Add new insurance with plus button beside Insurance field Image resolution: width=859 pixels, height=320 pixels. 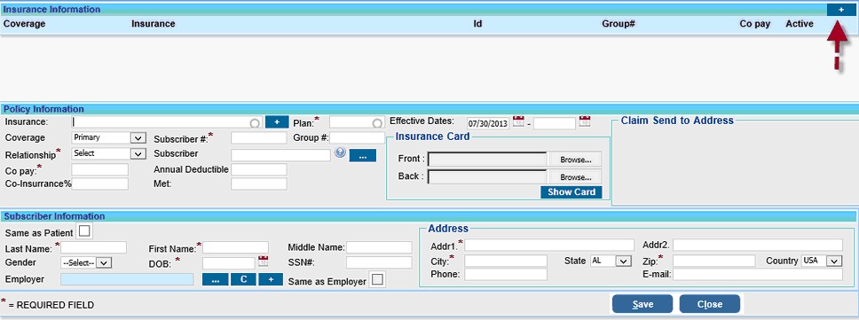click(277, 121)
